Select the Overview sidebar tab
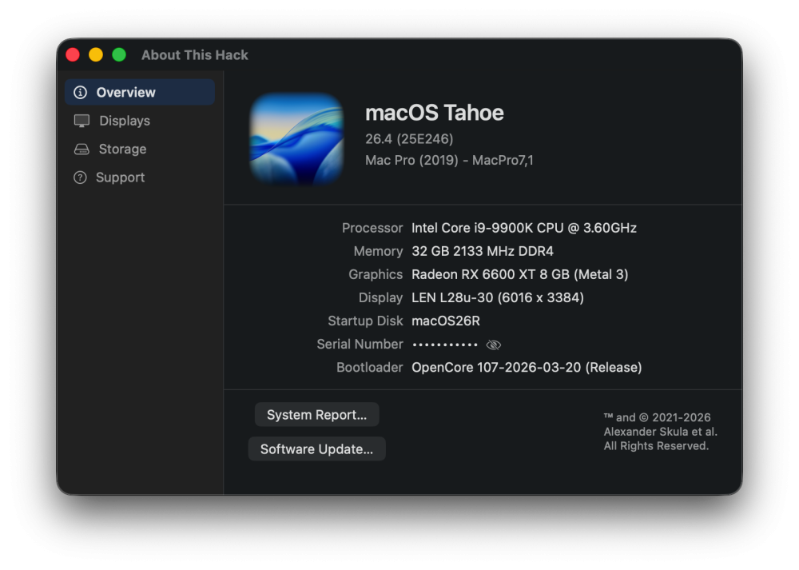This screenshot has height=570, width=799. [x=140, y=92]
